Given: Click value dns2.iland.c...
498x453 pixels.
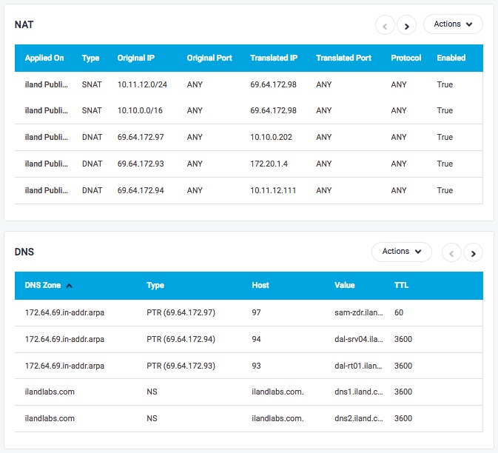Looking at the screenshot, I should (x=359, y=419).
